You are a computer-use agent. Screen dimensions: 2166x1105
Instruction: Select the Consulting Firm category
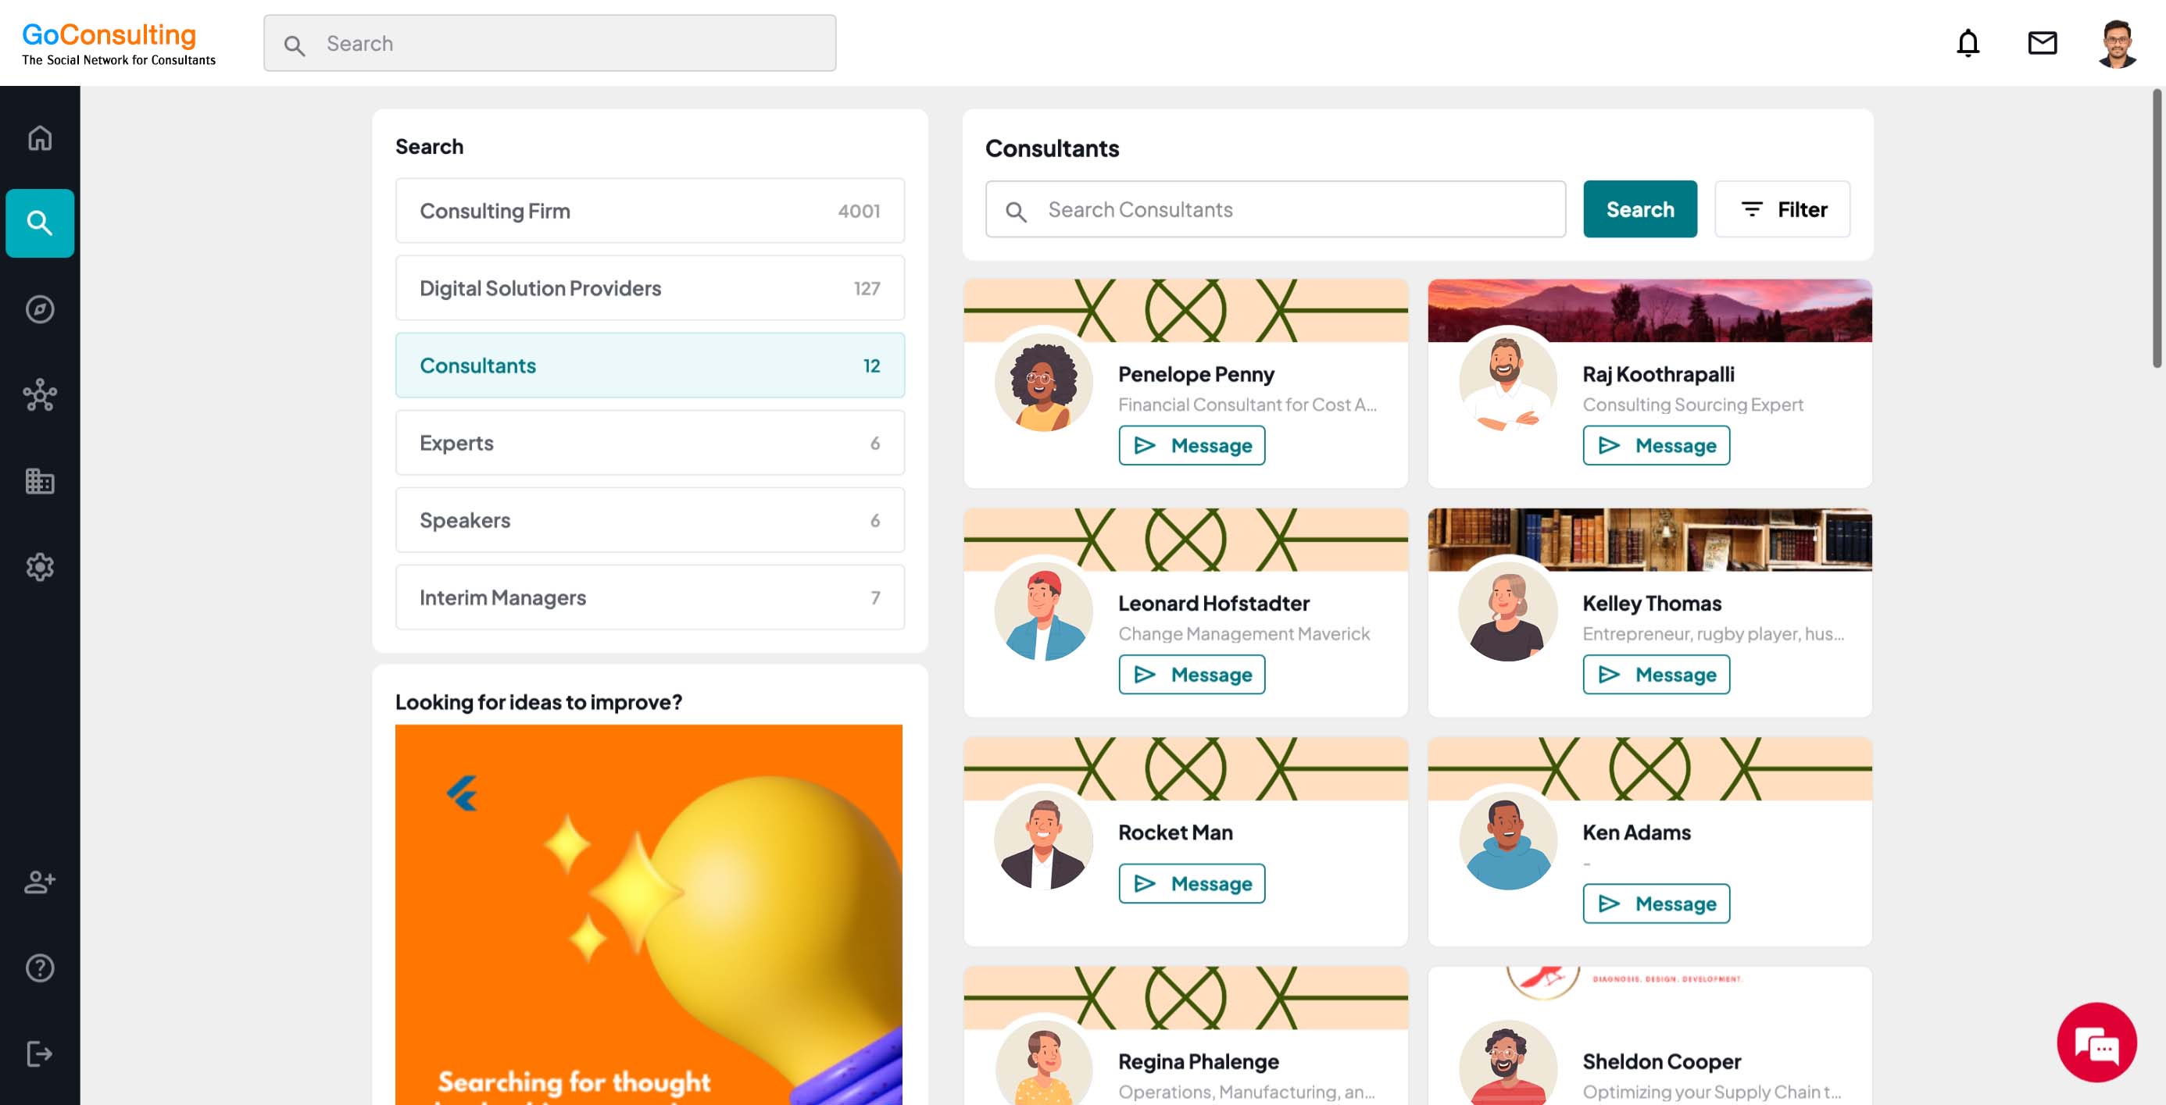[649, 211]
